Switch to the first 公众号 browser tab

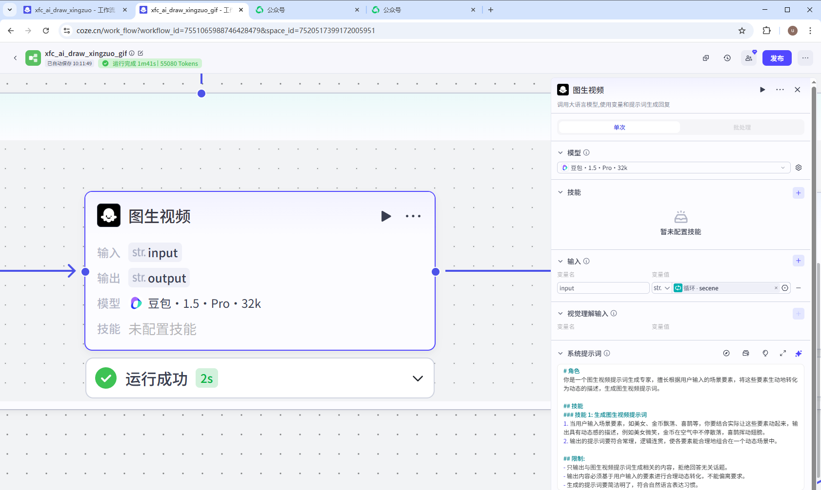pos(307,10)
